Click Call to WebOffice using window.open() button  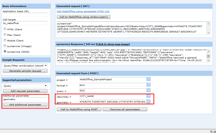tap(84, 17)
